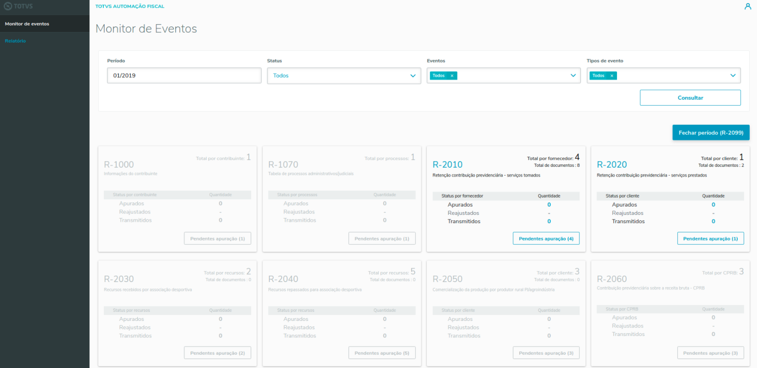Expand the Tipos de evento dropdown arrow
The width and height of the screenshot is (757, 368).
click(x=733, y=76)
